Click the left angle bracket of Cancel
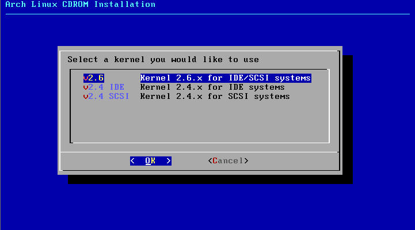This screenshot has height=230, width=415. pyautogui.click(x=210, y=161)
